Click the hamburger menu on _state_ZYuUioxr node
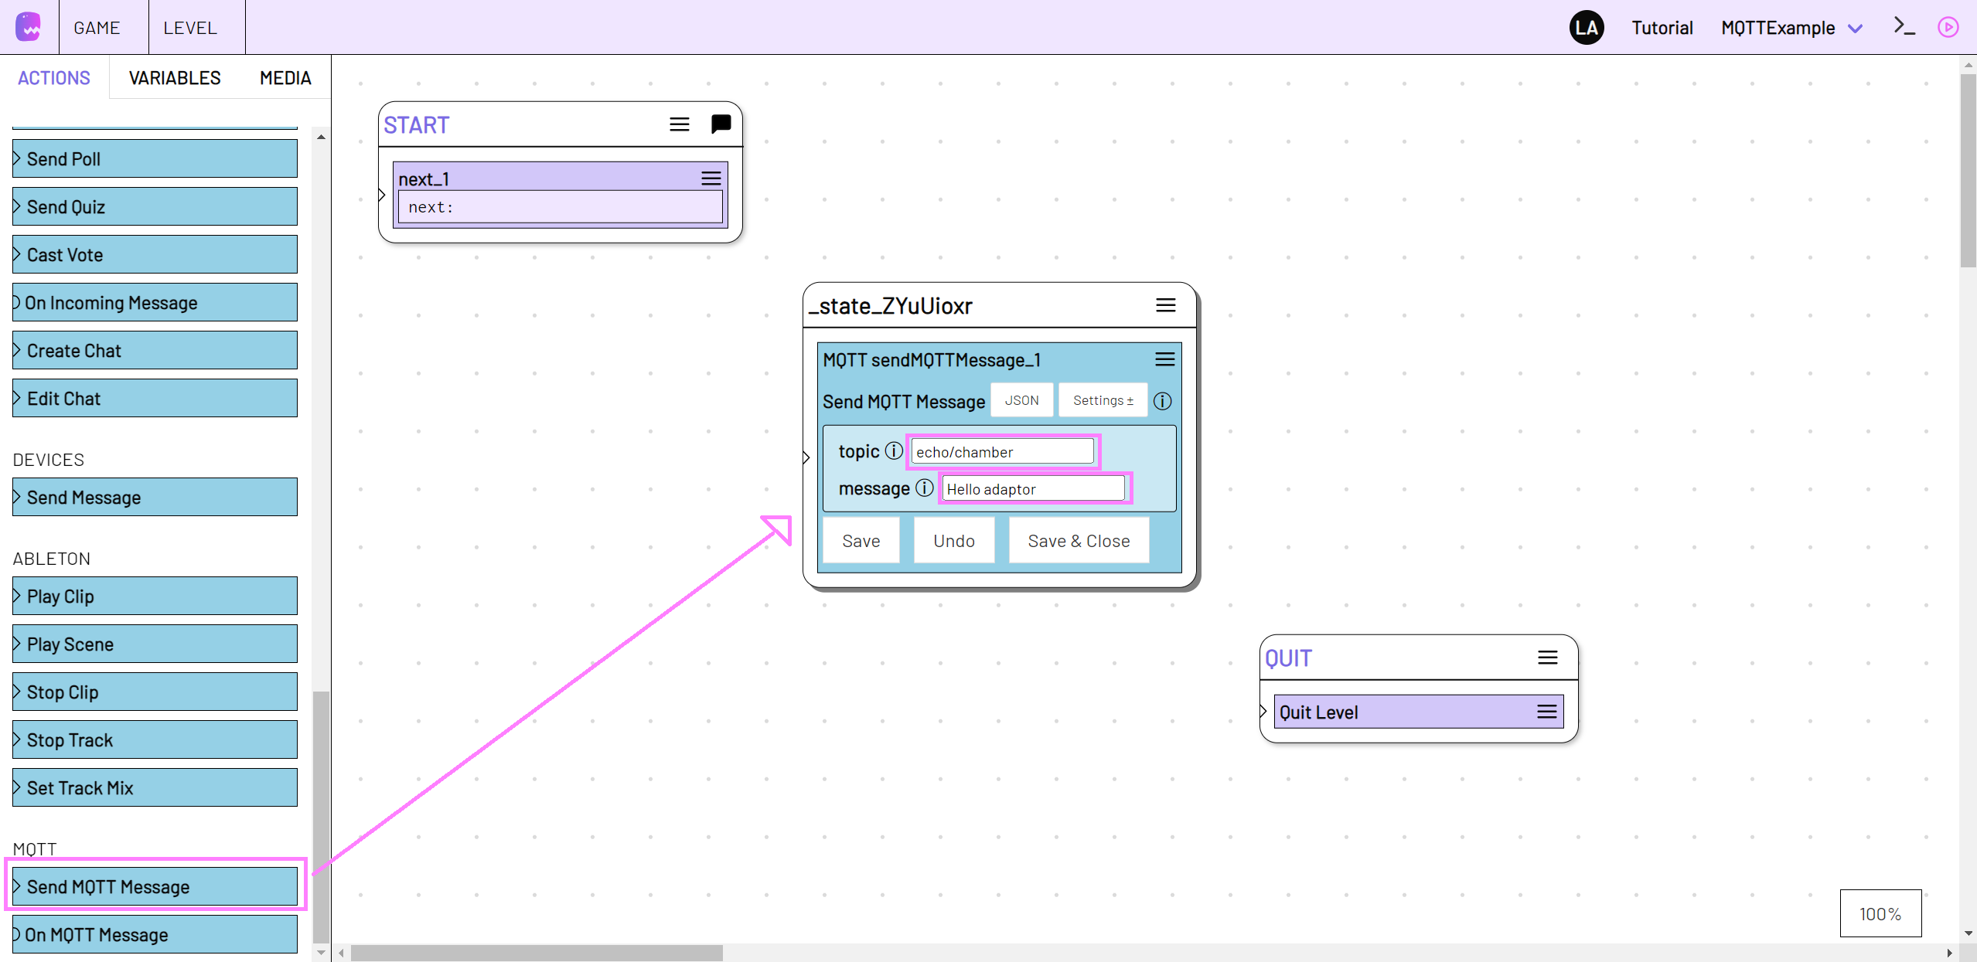1977x962 pixels. (1165, 305)
